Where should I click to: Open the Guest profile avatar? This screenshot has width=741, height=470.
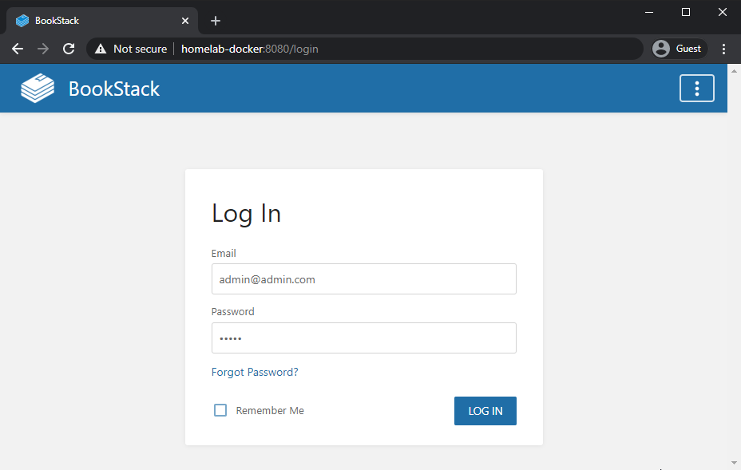point(660,49)
